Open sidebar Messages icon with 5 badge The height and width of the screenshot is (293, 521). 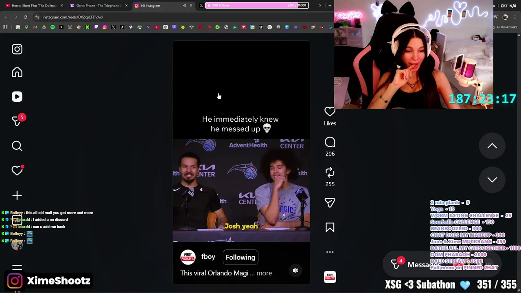pyautogui.click(x=17, y=121)
